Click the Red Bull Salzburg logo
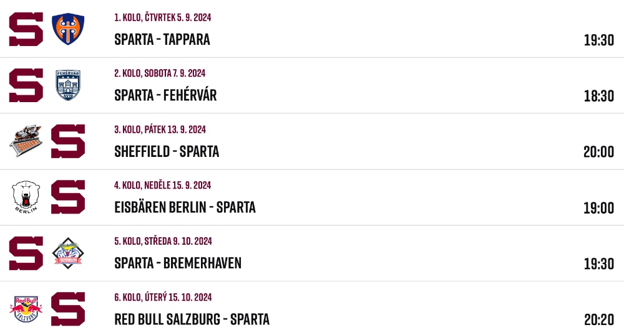 pos(26,309)
